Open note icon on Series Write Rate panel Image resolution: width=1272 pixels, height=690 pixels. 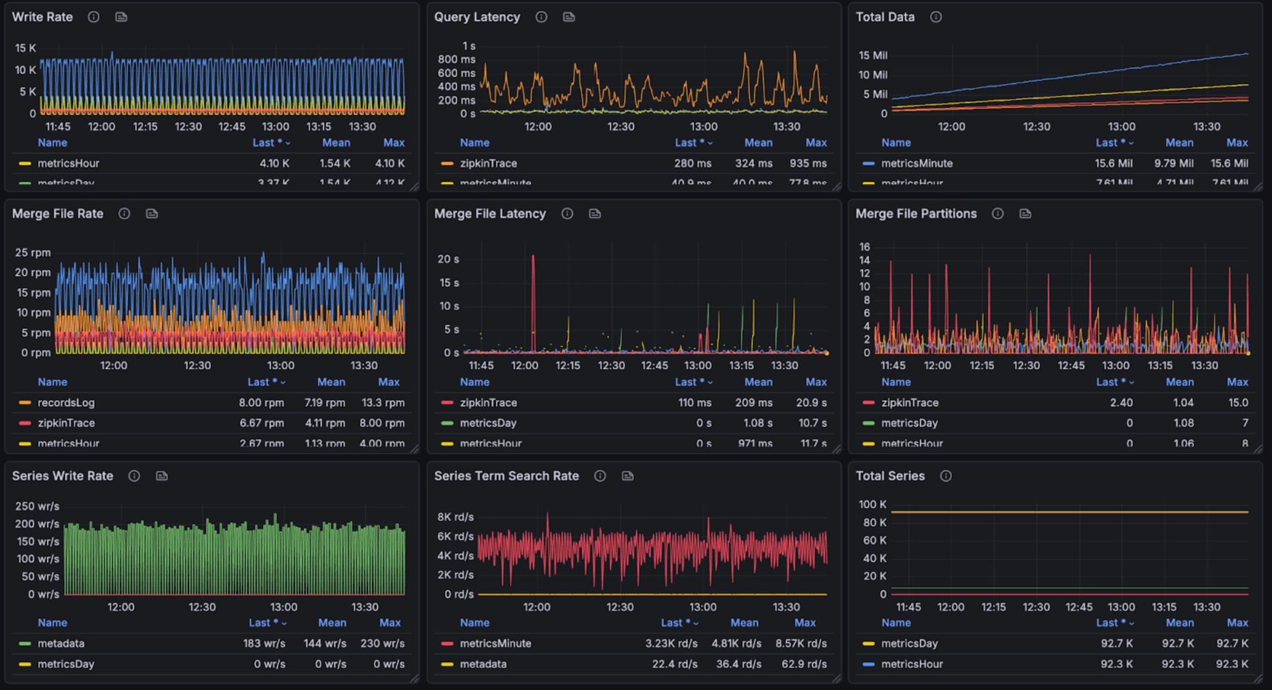pyautogui.click(x=162, y=476)
